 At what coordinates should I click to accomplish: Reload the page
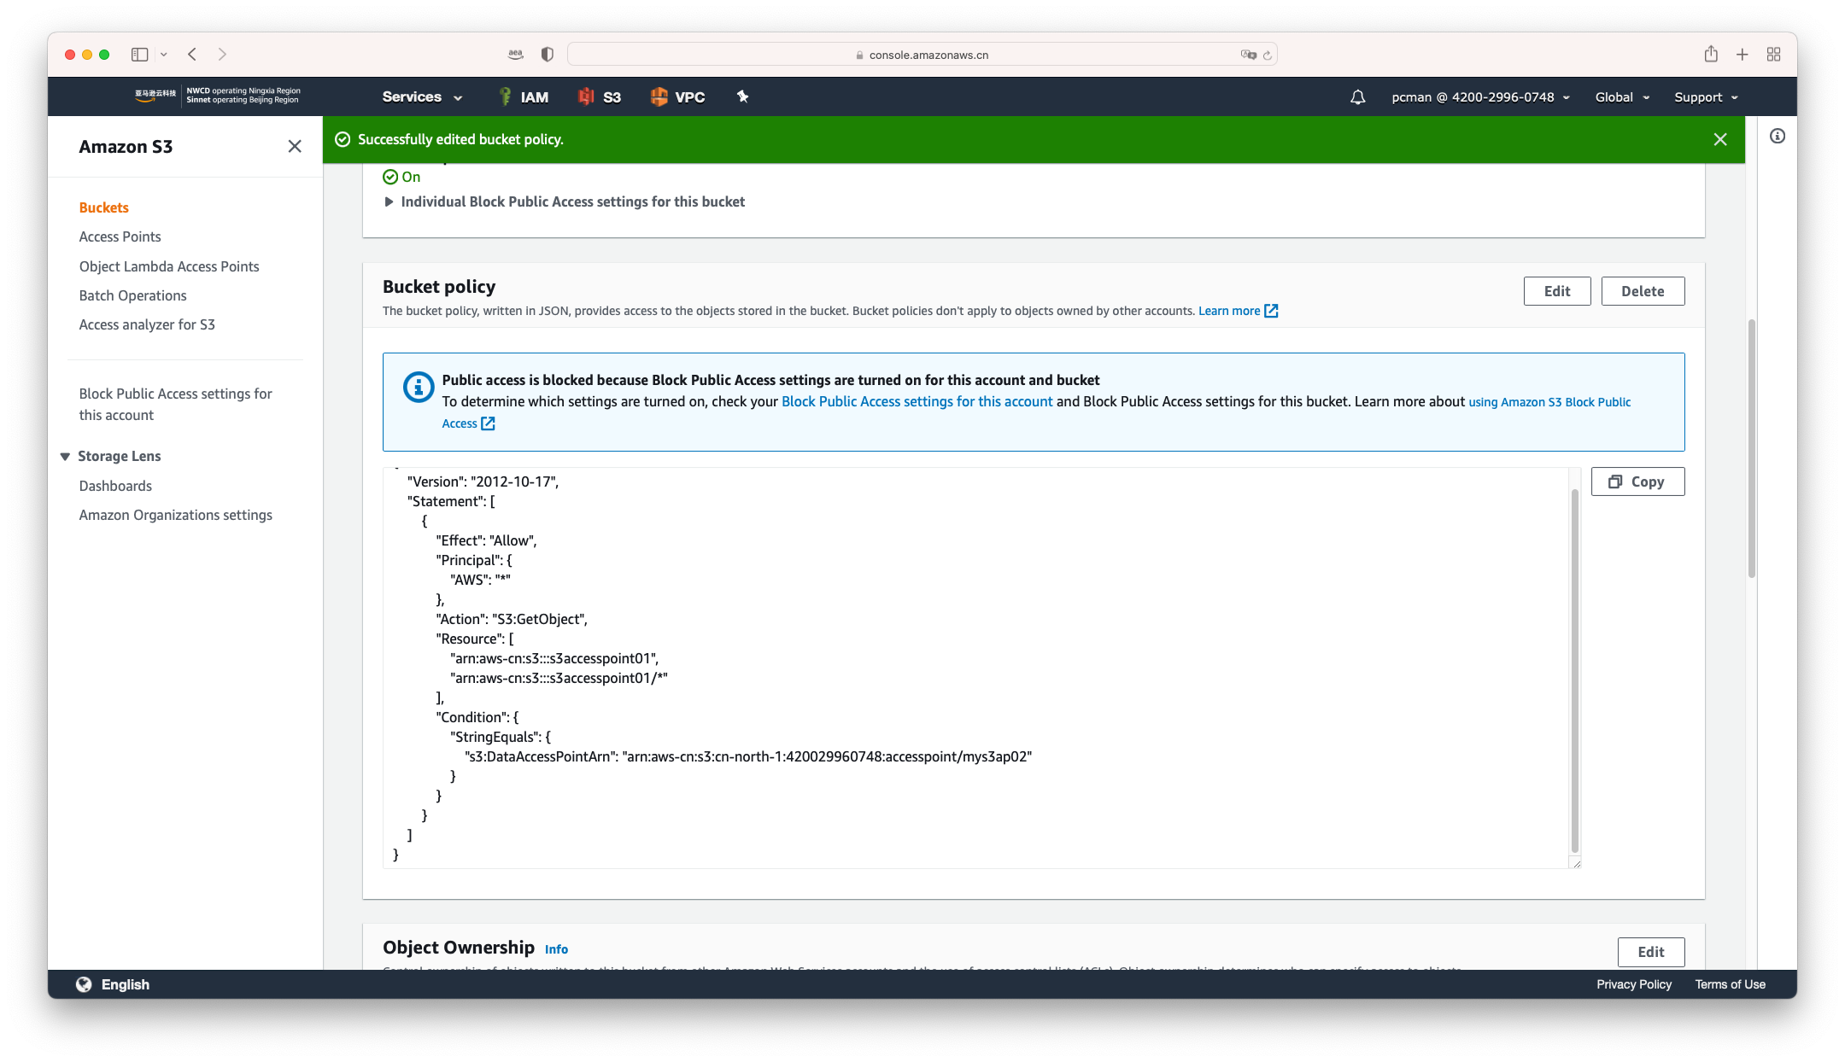[x=1268, y=55]
